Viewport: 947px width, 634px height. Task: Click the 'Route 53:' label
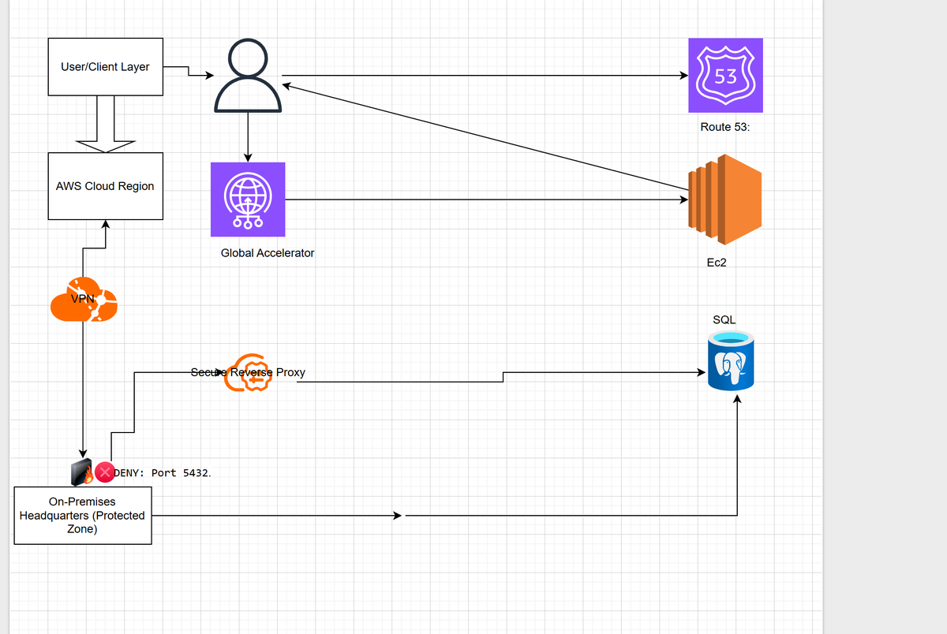point(724,127)
